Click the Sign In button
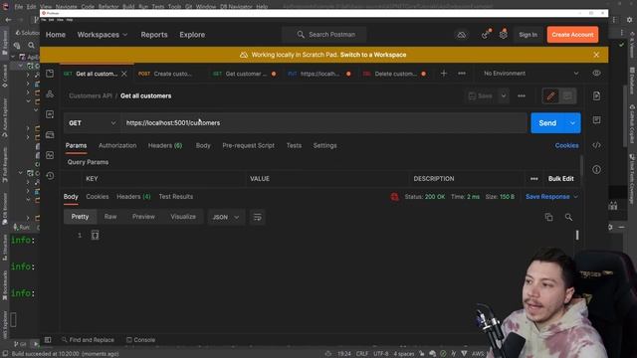The width and height of the screenshot is (637, 358). [x=528, y=35]
